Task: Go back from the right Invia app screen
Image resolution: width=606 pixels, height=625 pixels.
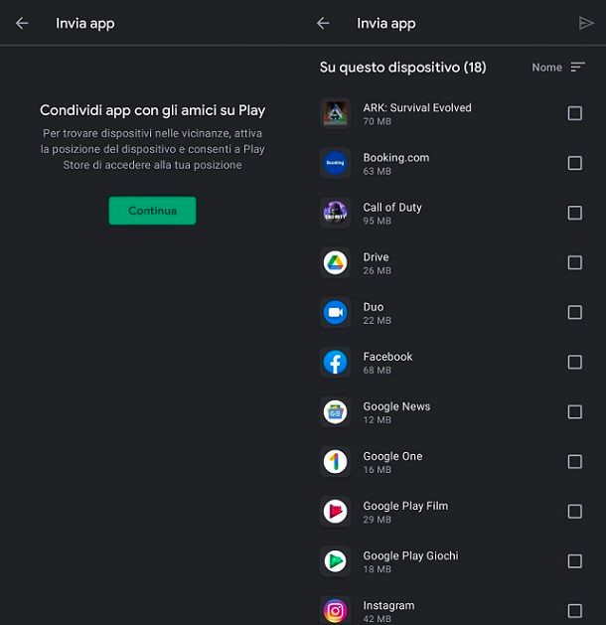Action: [323, 23]
